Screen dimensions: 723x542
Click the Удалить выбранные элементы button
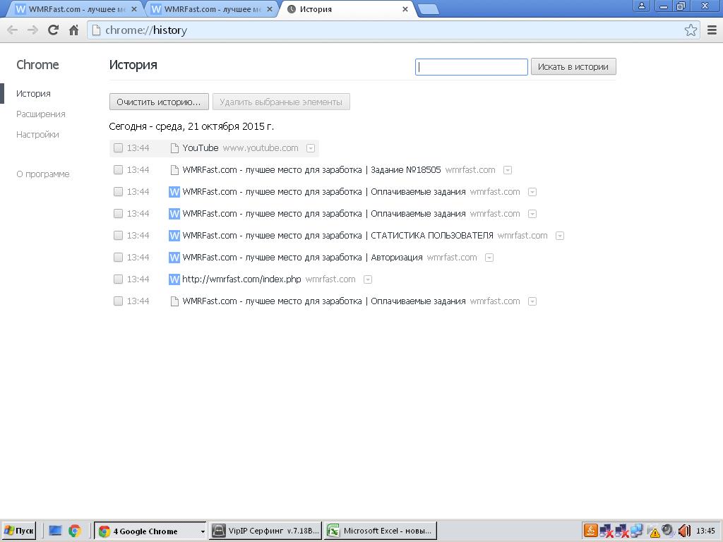tap(281, 102)
